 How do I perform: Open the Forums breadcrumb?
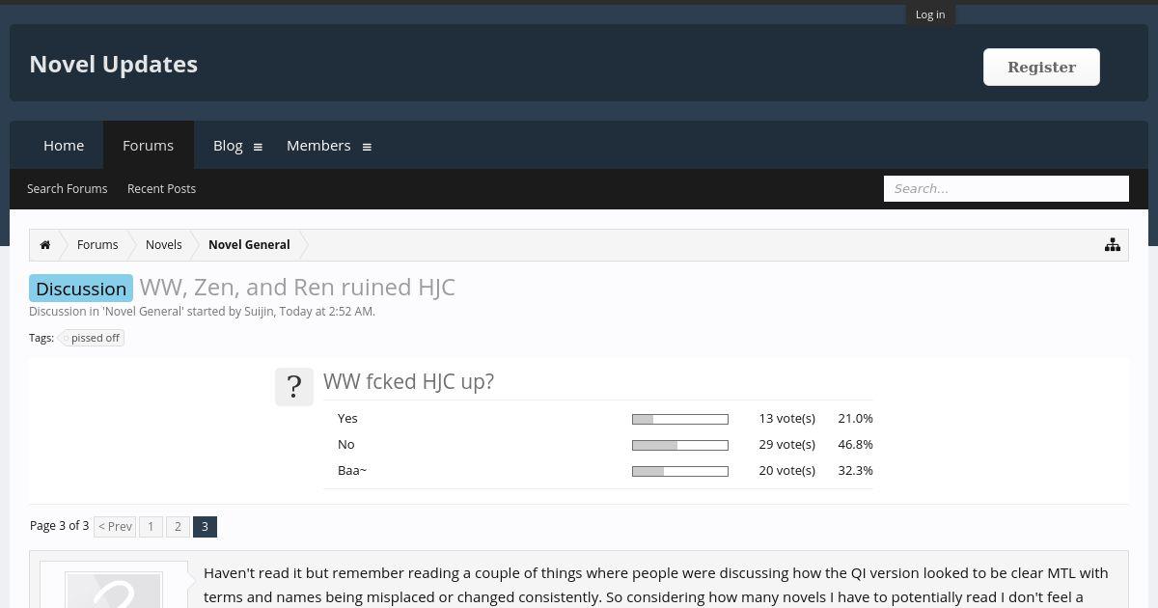97,245
